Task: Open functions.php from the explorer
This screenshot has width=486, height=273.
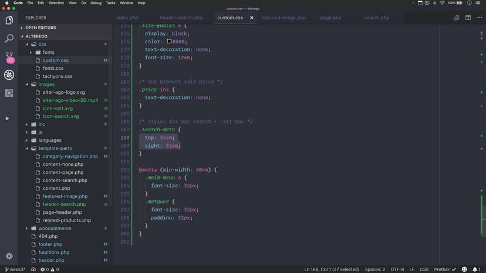Action: [x=53, y=252]
